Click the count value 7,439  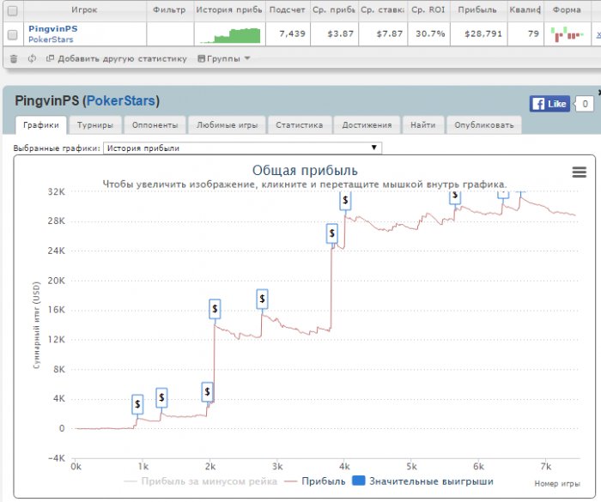tap(292, 33)
